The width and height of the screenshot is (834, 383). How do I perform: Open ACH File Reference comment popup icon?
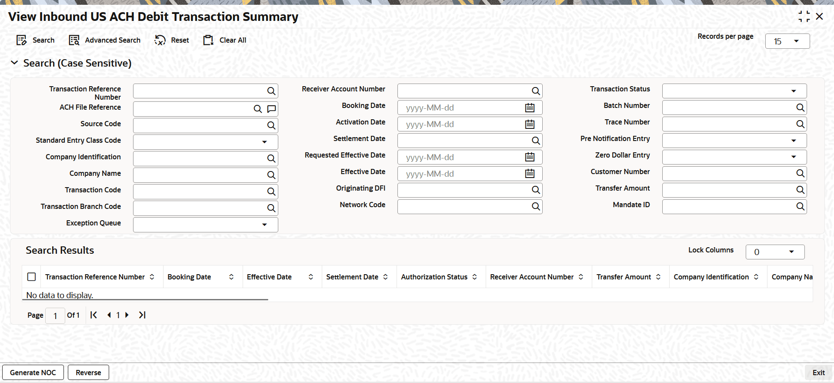pos(272,109)
